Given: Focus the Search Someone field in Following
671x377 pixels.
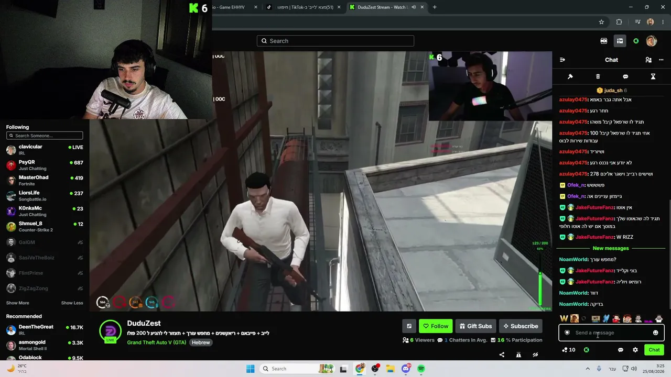Looking at the screenshot, I should click(x=45, y=136).
